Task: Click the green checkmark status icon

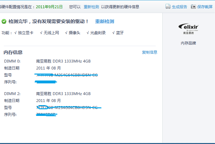Action: (x=4, y=21)
